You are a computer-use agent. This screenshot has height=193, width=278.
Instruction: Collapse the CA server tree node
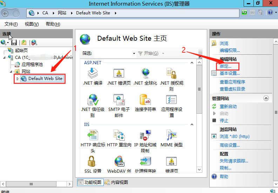4,58
